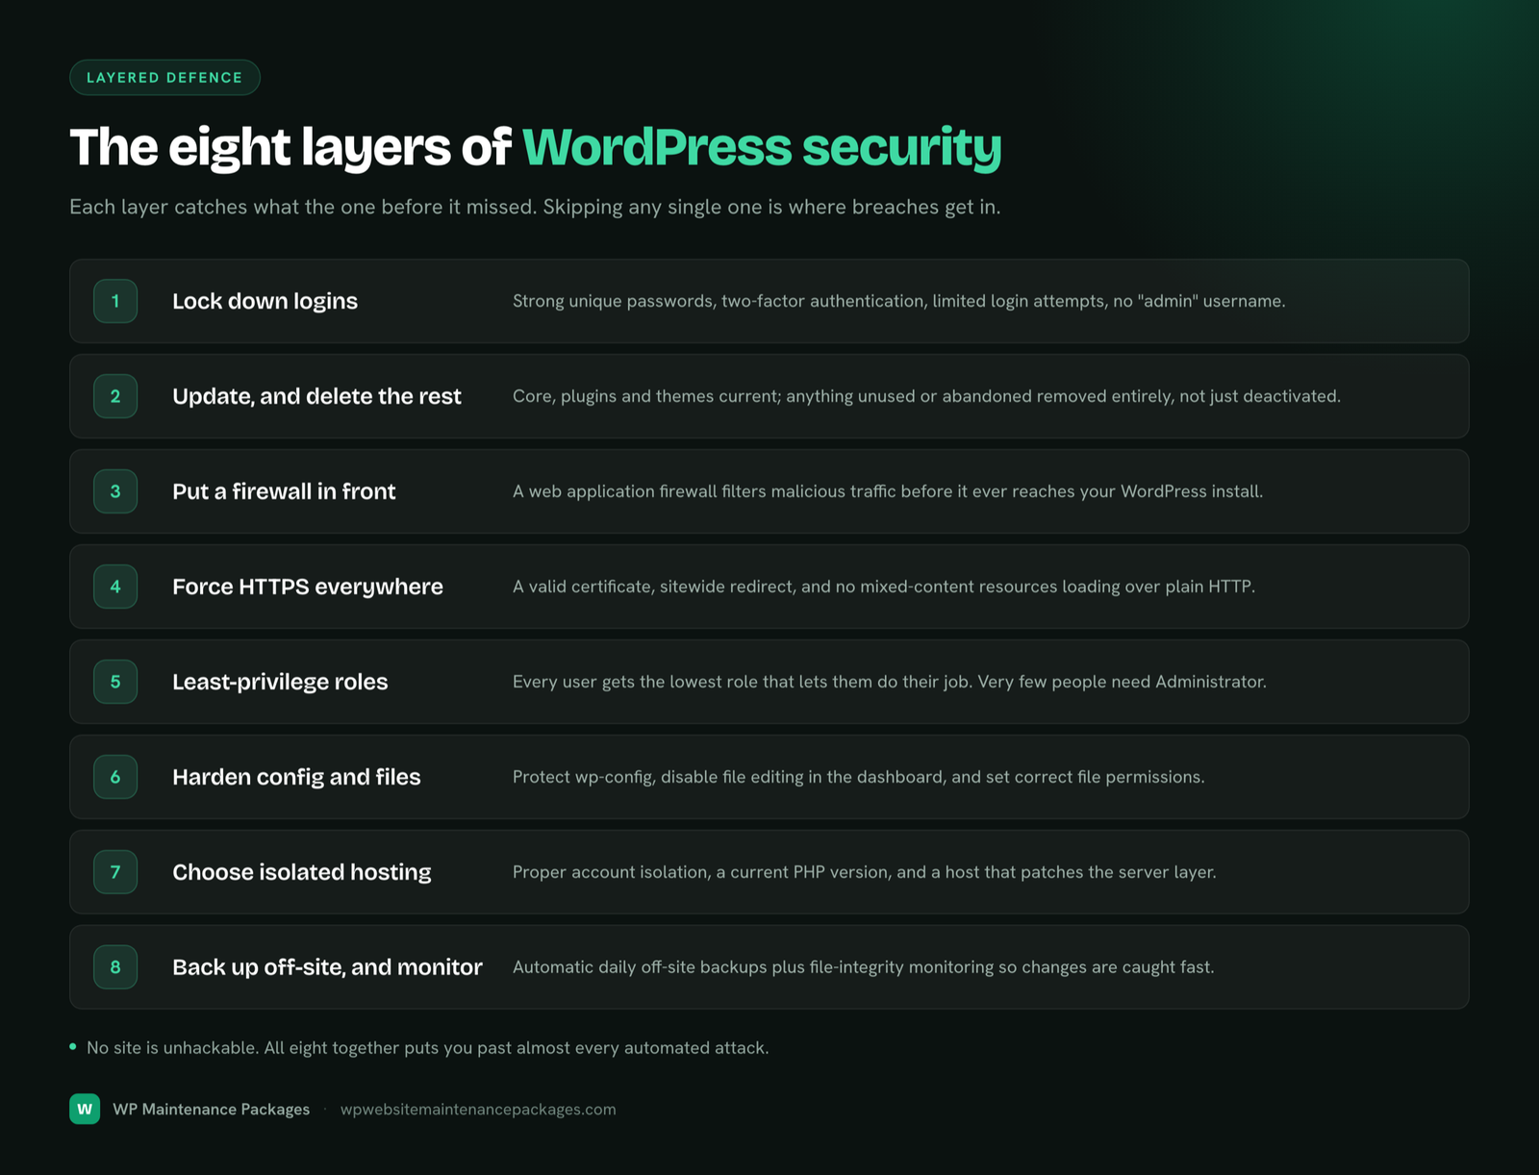The width and height of the screenshot is (1539, 1175).
Task: Click the number 2 badge icon
Action: click(115, 396)
